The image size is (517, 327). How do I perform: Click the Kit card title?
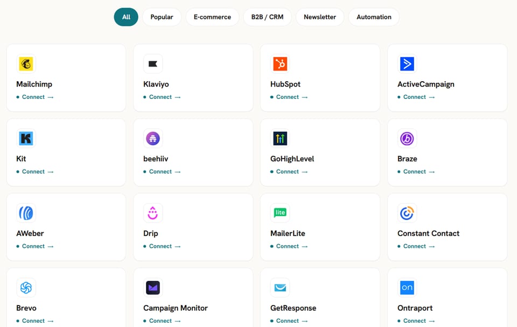point(21,159)
